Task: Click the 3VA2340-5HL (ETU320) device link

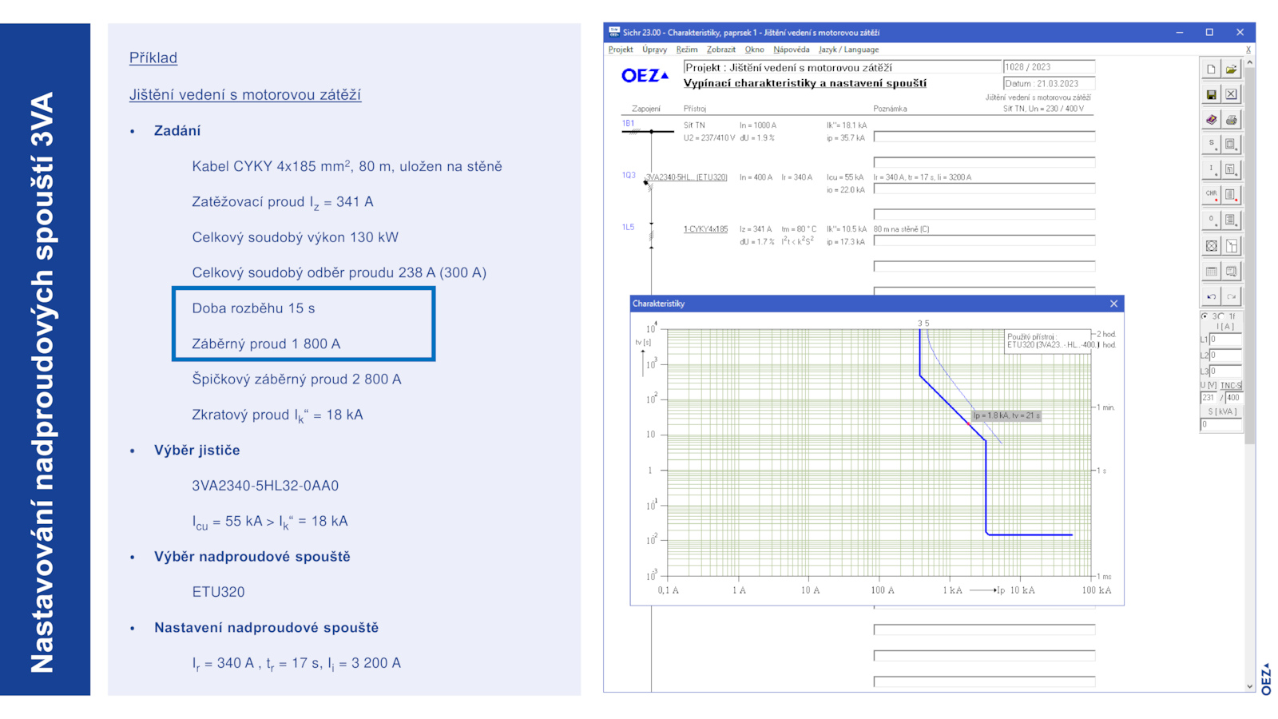Action: tap(686, 177)
